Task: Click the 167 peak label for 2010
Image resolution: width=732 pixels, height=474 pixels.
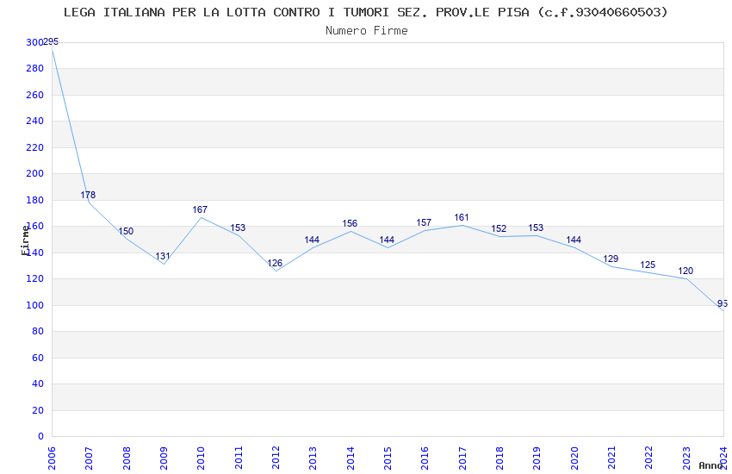Action: [200, 209]
